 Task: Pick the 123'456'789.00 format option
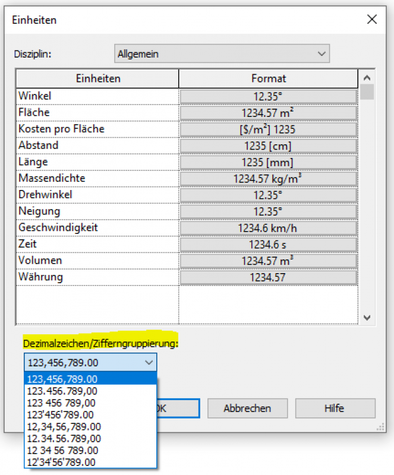(x=60, y=414)
